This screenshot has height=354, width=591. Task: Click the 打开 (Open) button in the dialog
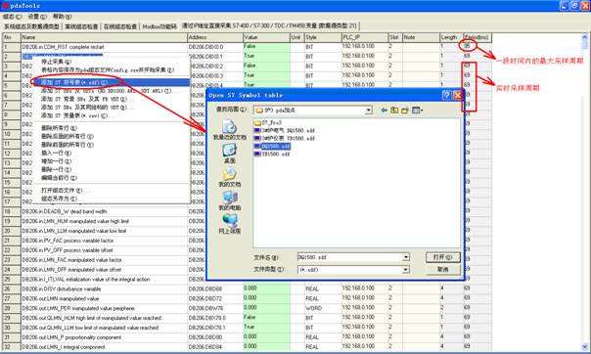pyautogui.click(x=443, y=257)
